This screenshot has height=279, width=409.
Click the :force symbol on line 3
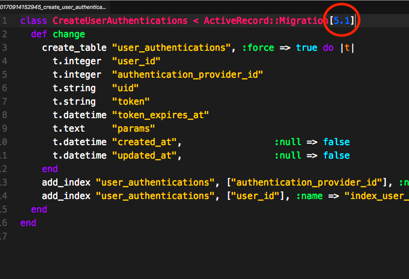coord(258,47)
